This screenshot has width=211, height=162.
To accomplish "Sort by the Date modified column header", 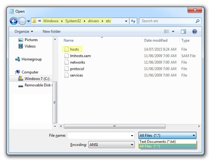I will pyautogui.click(x=156, y=40).
